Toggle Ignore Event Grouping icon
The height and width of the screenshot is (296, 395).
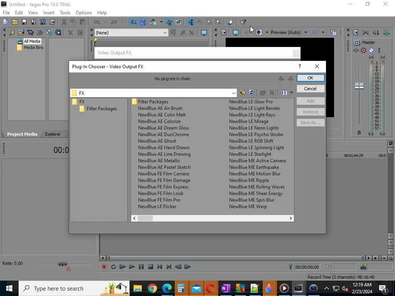point(178,22)
